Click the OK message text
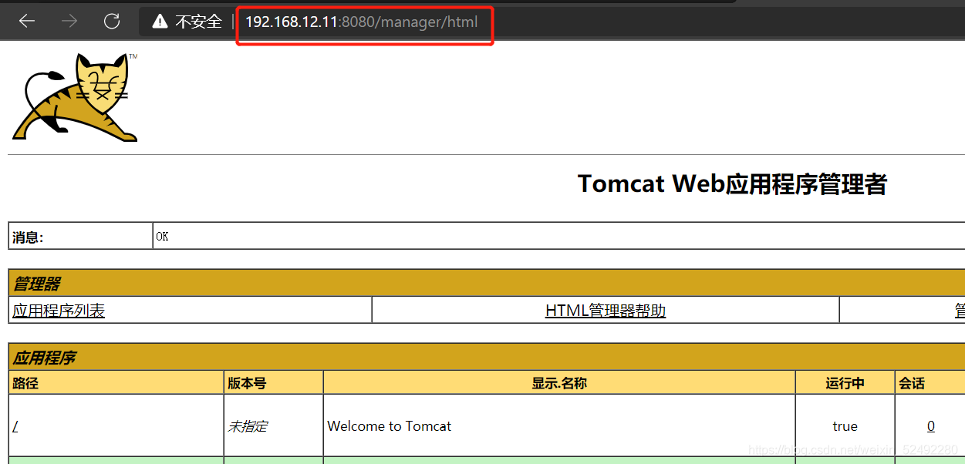Image resolution: width=965 pixels, height=464 pixels. [x=162, y=237]
